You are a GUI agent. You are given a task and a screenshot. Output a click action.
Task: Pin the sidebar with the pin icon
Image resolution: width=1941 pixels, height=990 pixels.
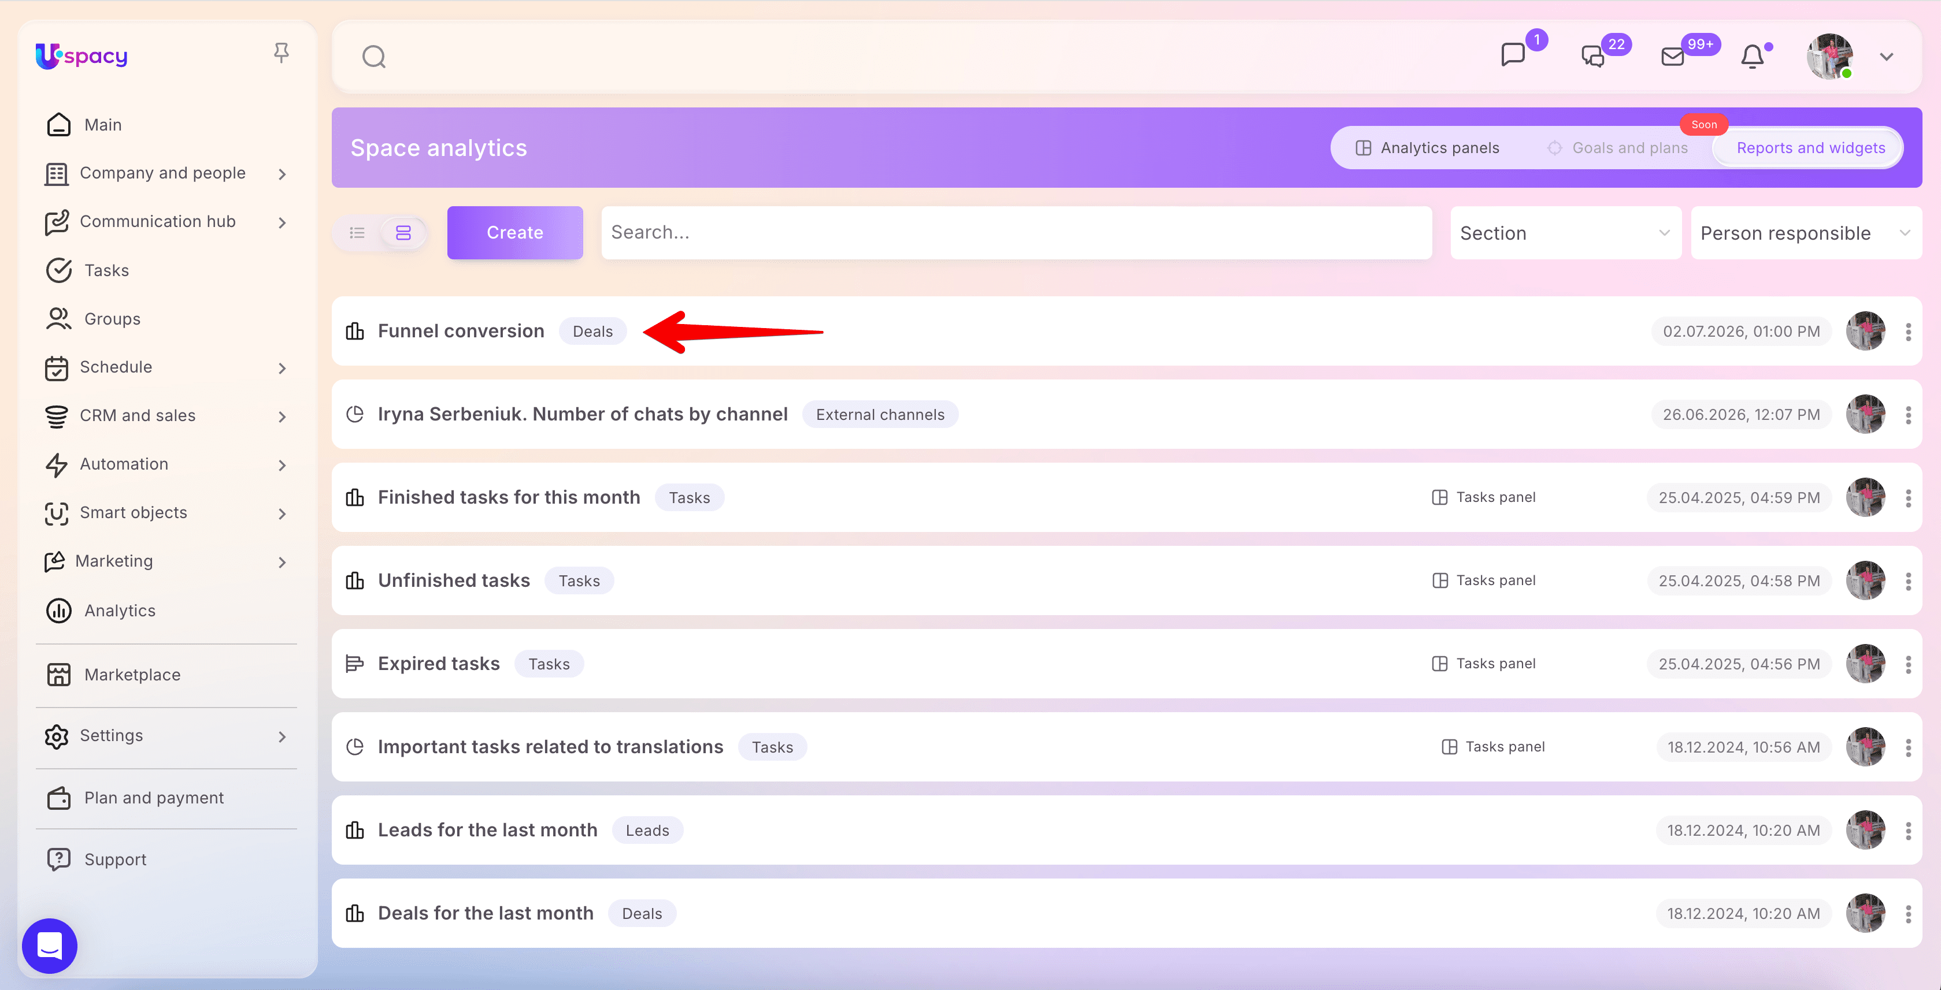click(281, 53)
